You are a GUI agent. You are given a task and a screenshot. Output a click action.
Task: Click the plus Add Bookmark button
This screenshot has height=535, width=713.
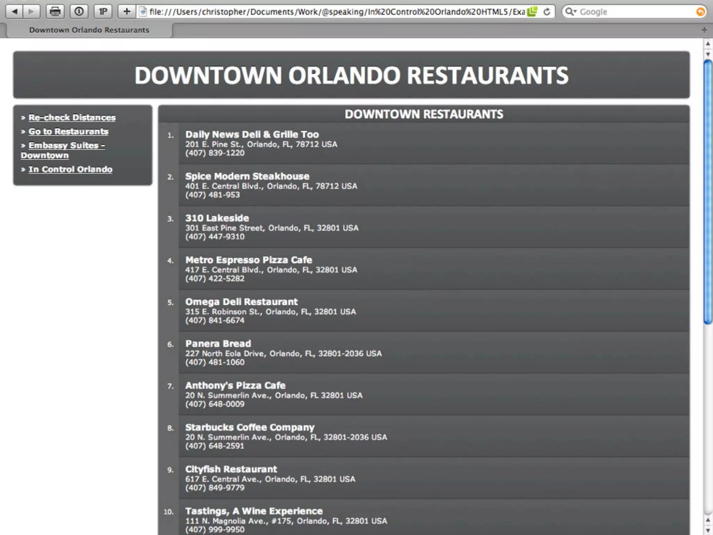(x=127, y=11)
